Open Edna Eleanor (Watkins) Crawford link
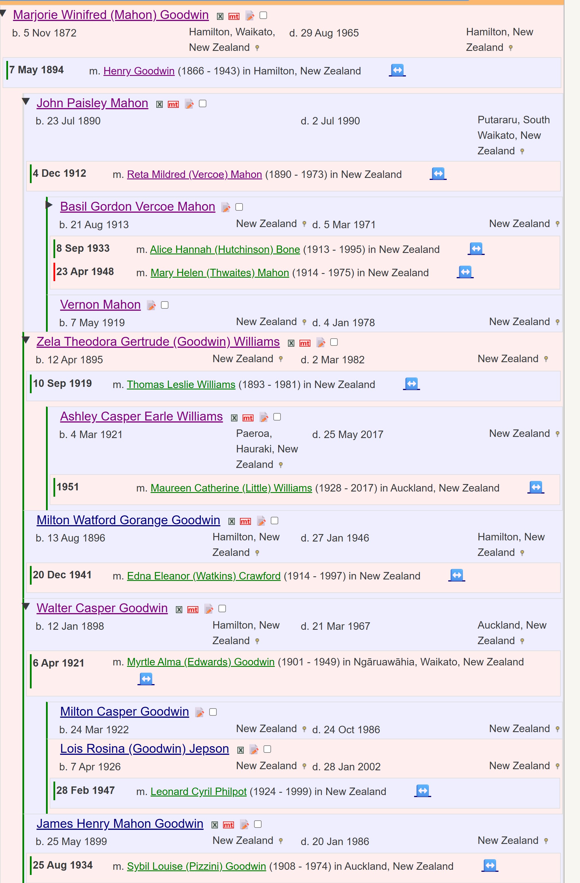This screenshot has width=580, height=883. point(204,576)
